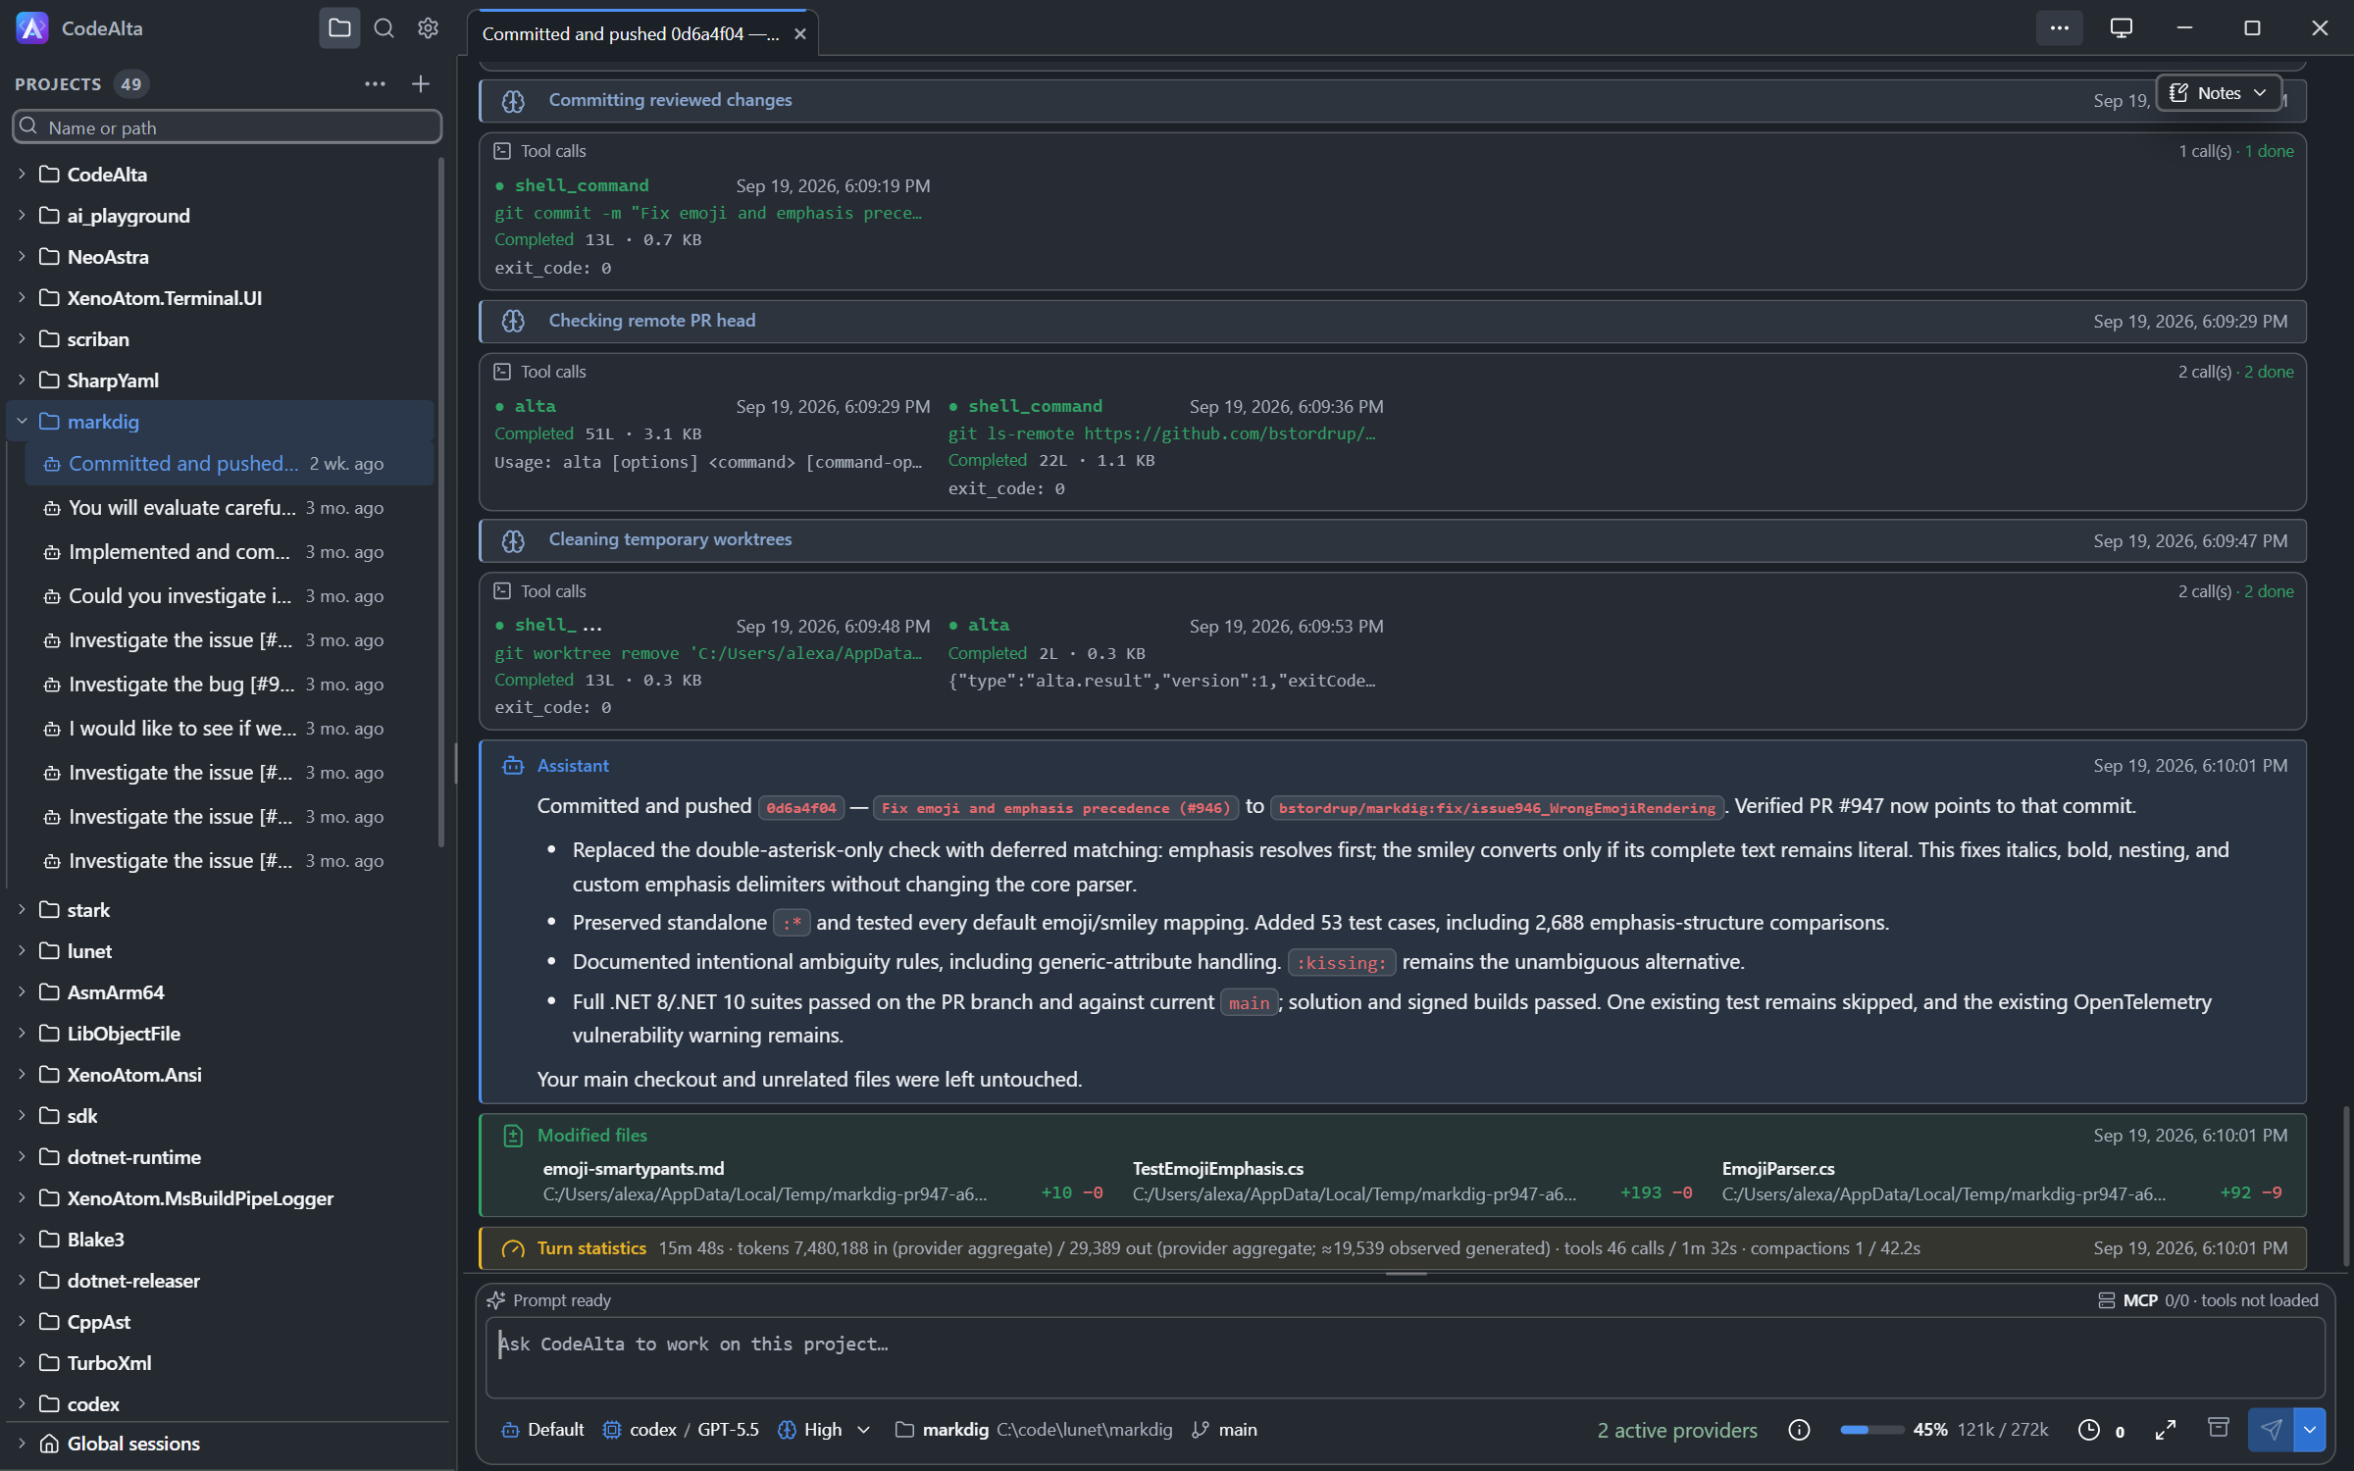Image resolution: width=2354 pixels, height=1471 pixels.
Task: Click the 45% context usage progress bar
Action: [x=1871, y=1430]
